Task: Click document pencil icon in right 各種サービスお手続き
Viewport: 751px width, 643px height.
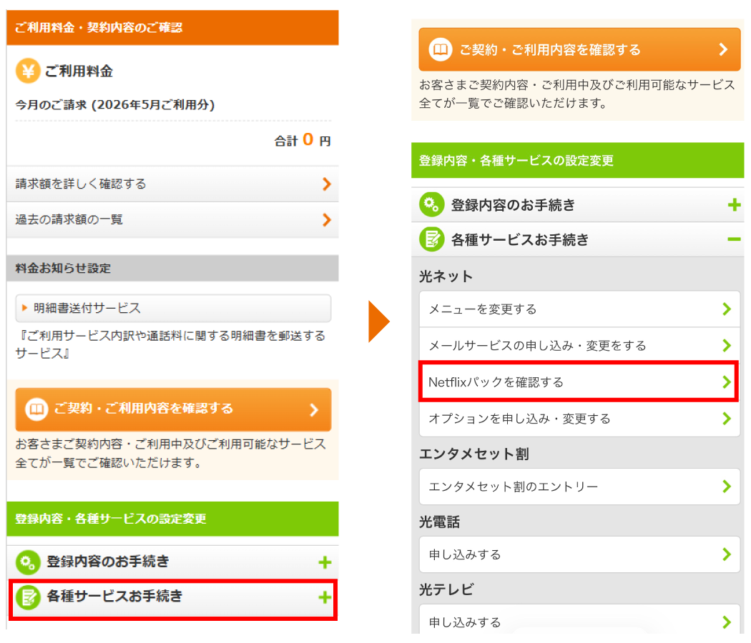Action: (x=431, y=239)
